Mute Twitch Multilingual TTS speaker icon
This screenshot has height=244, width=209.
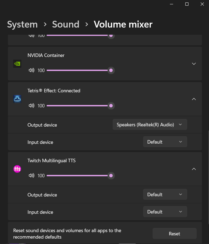click(31, 175)
